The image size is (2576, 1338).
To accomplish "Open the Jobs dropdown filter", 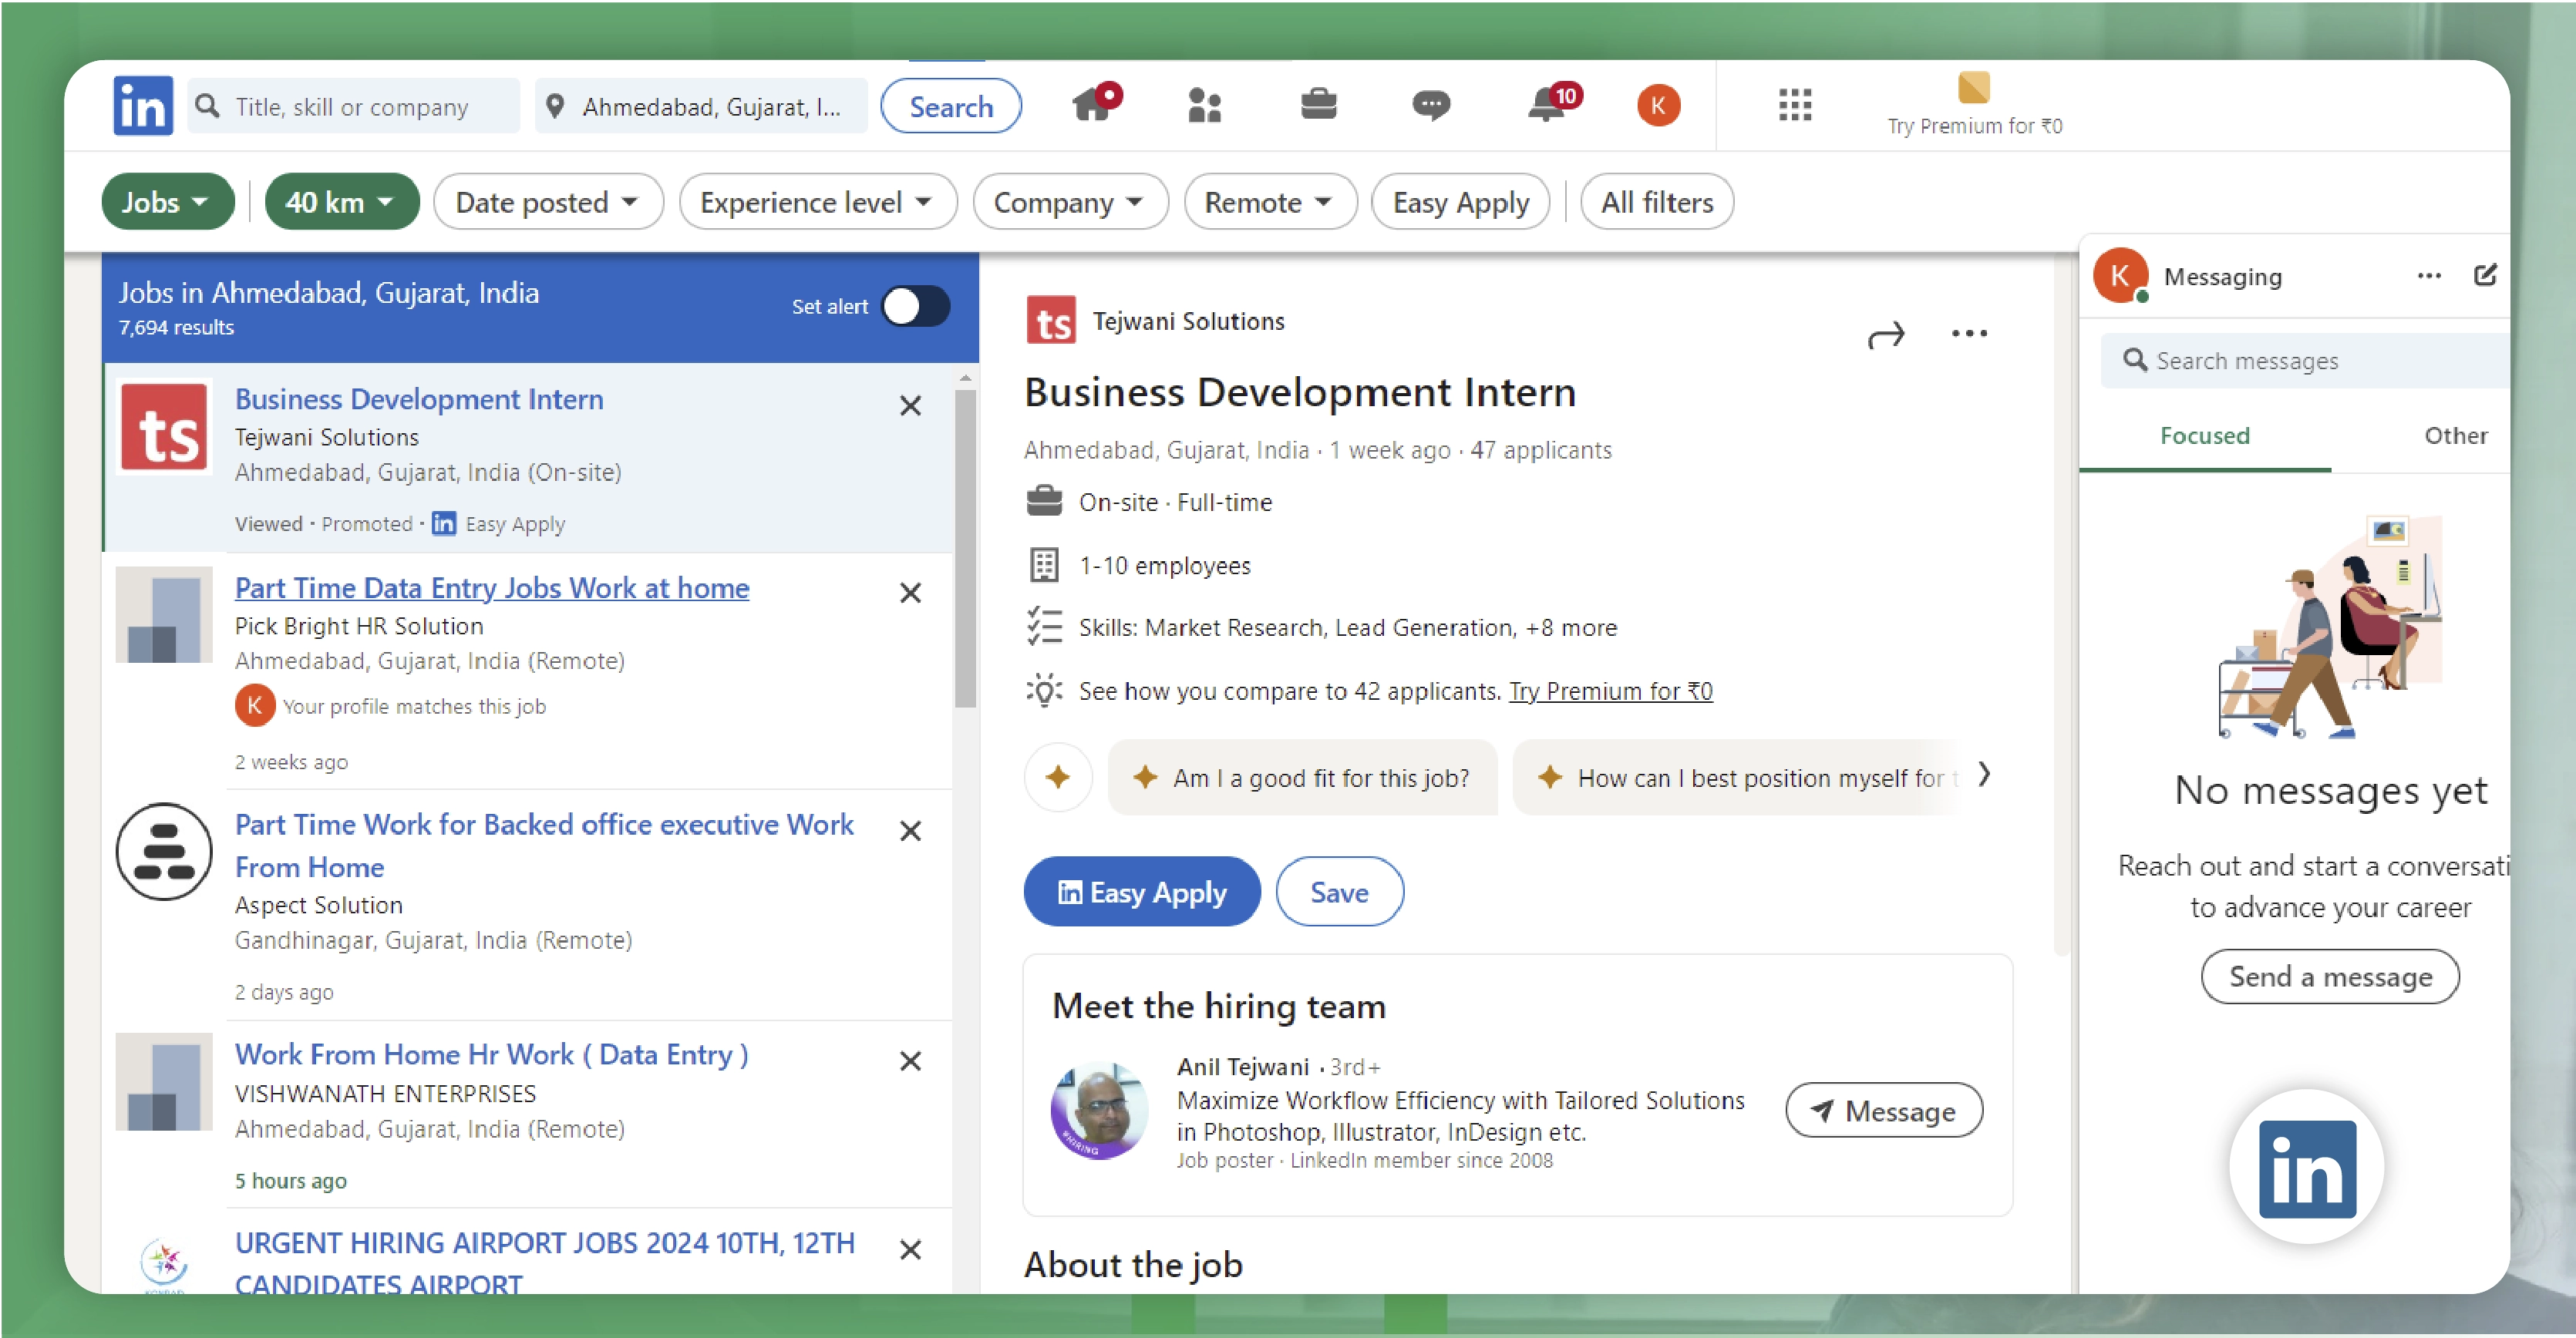I will [x=167, y=203].
